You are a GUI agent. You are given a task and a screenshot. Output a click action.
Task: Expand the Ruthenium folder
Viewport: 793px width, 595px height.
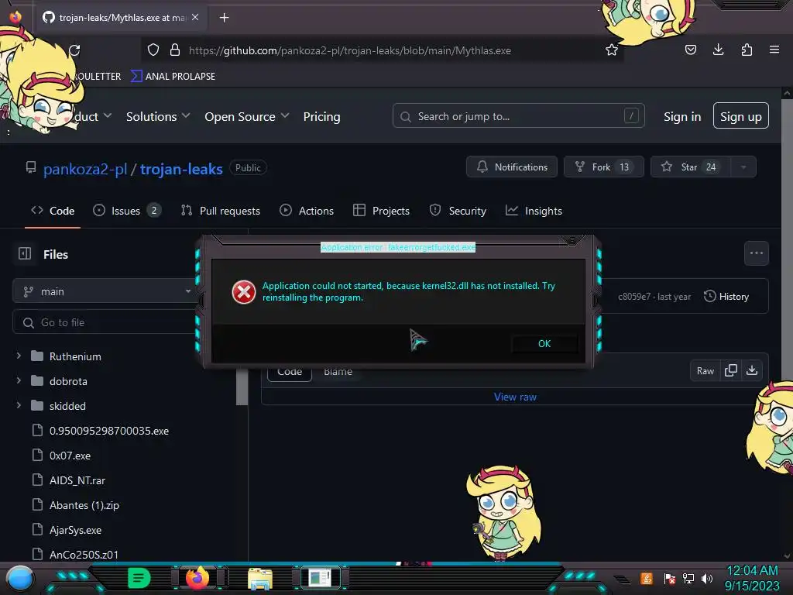pyautogui.click(x=19, y=356)
